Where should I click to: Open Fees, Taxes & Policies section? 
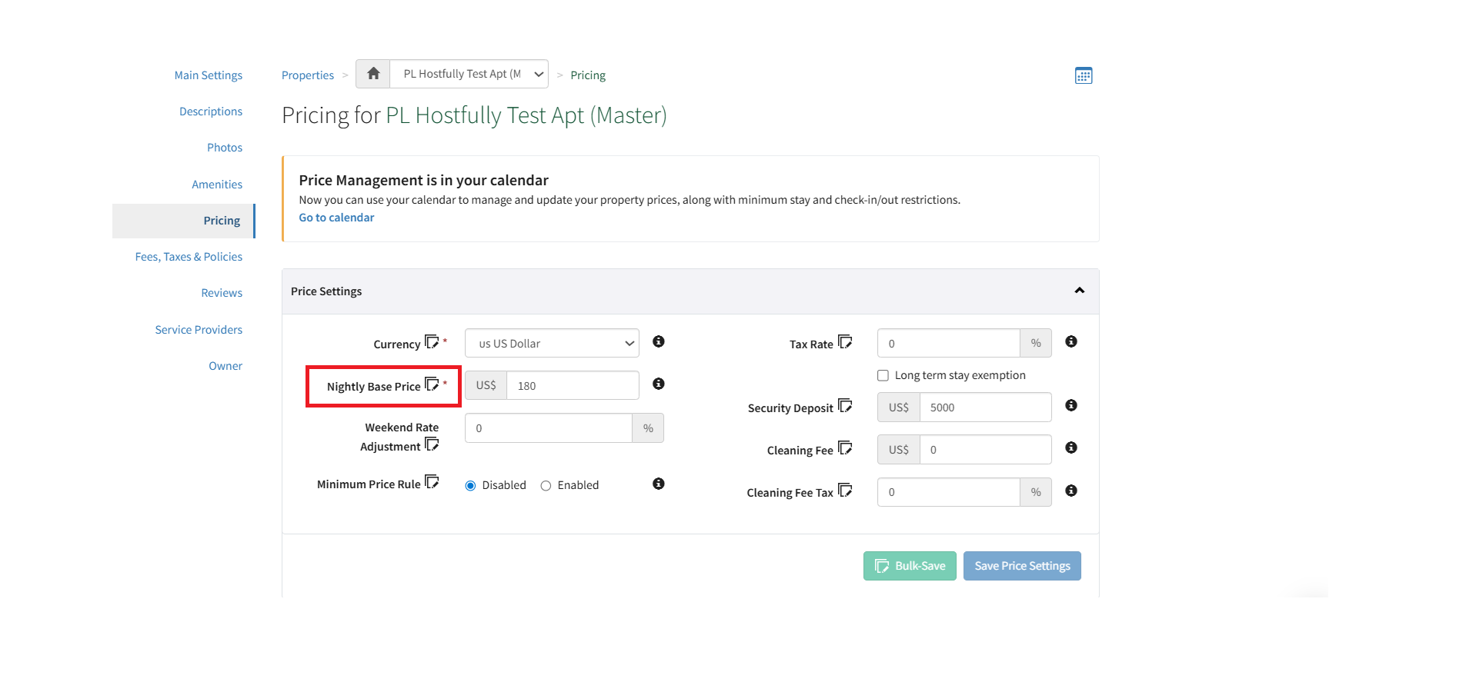189,257
